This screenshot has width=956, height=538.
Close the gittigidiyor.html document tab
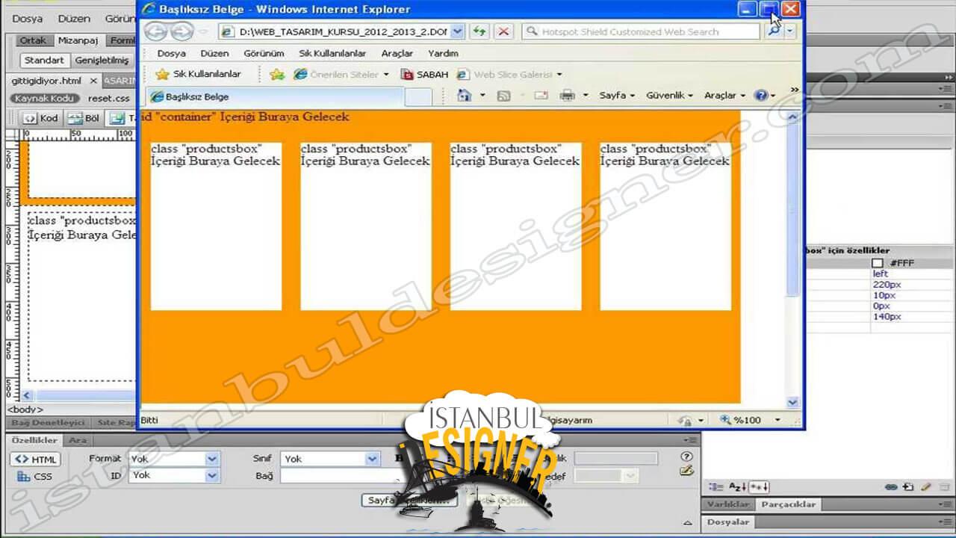(93, 81)
